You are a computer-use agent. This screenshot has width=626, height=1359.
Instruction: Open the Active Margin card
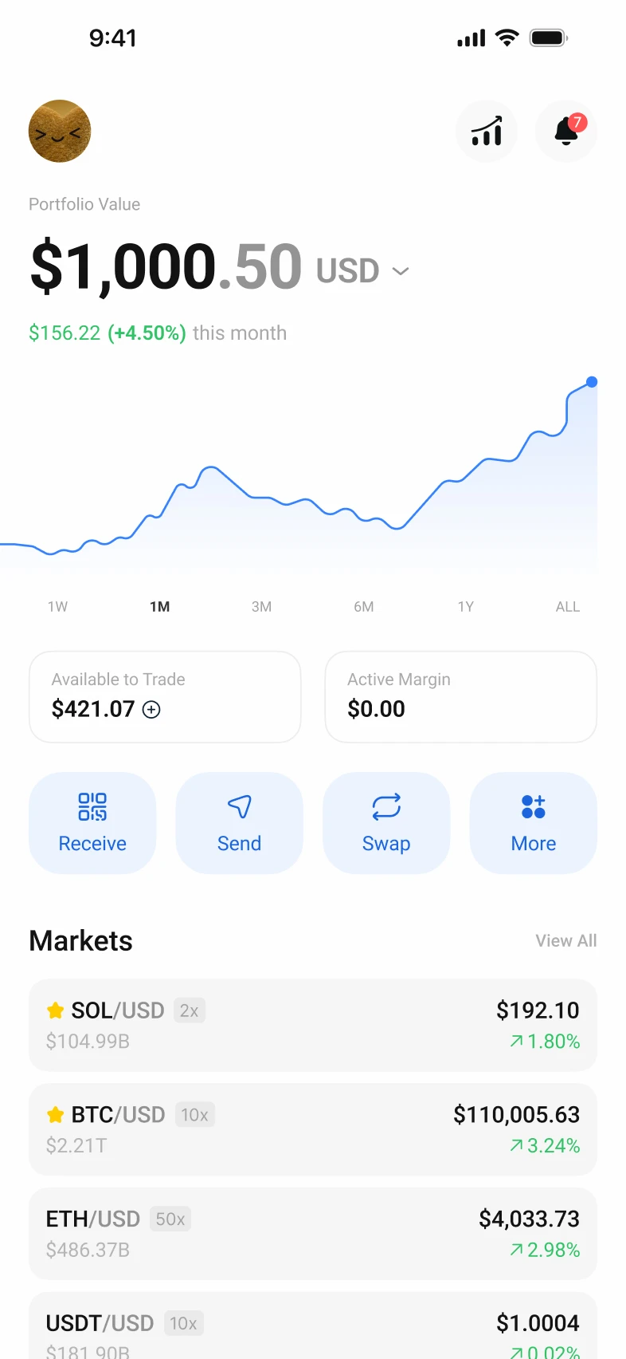460,696
